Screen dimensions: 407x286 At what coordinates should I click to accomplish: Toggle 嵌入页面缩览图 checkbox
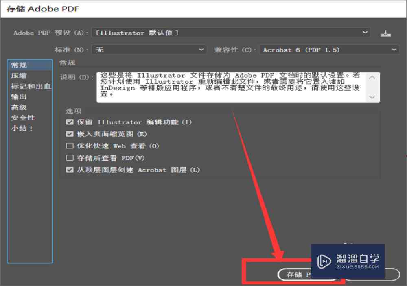(x=70, y=134)
